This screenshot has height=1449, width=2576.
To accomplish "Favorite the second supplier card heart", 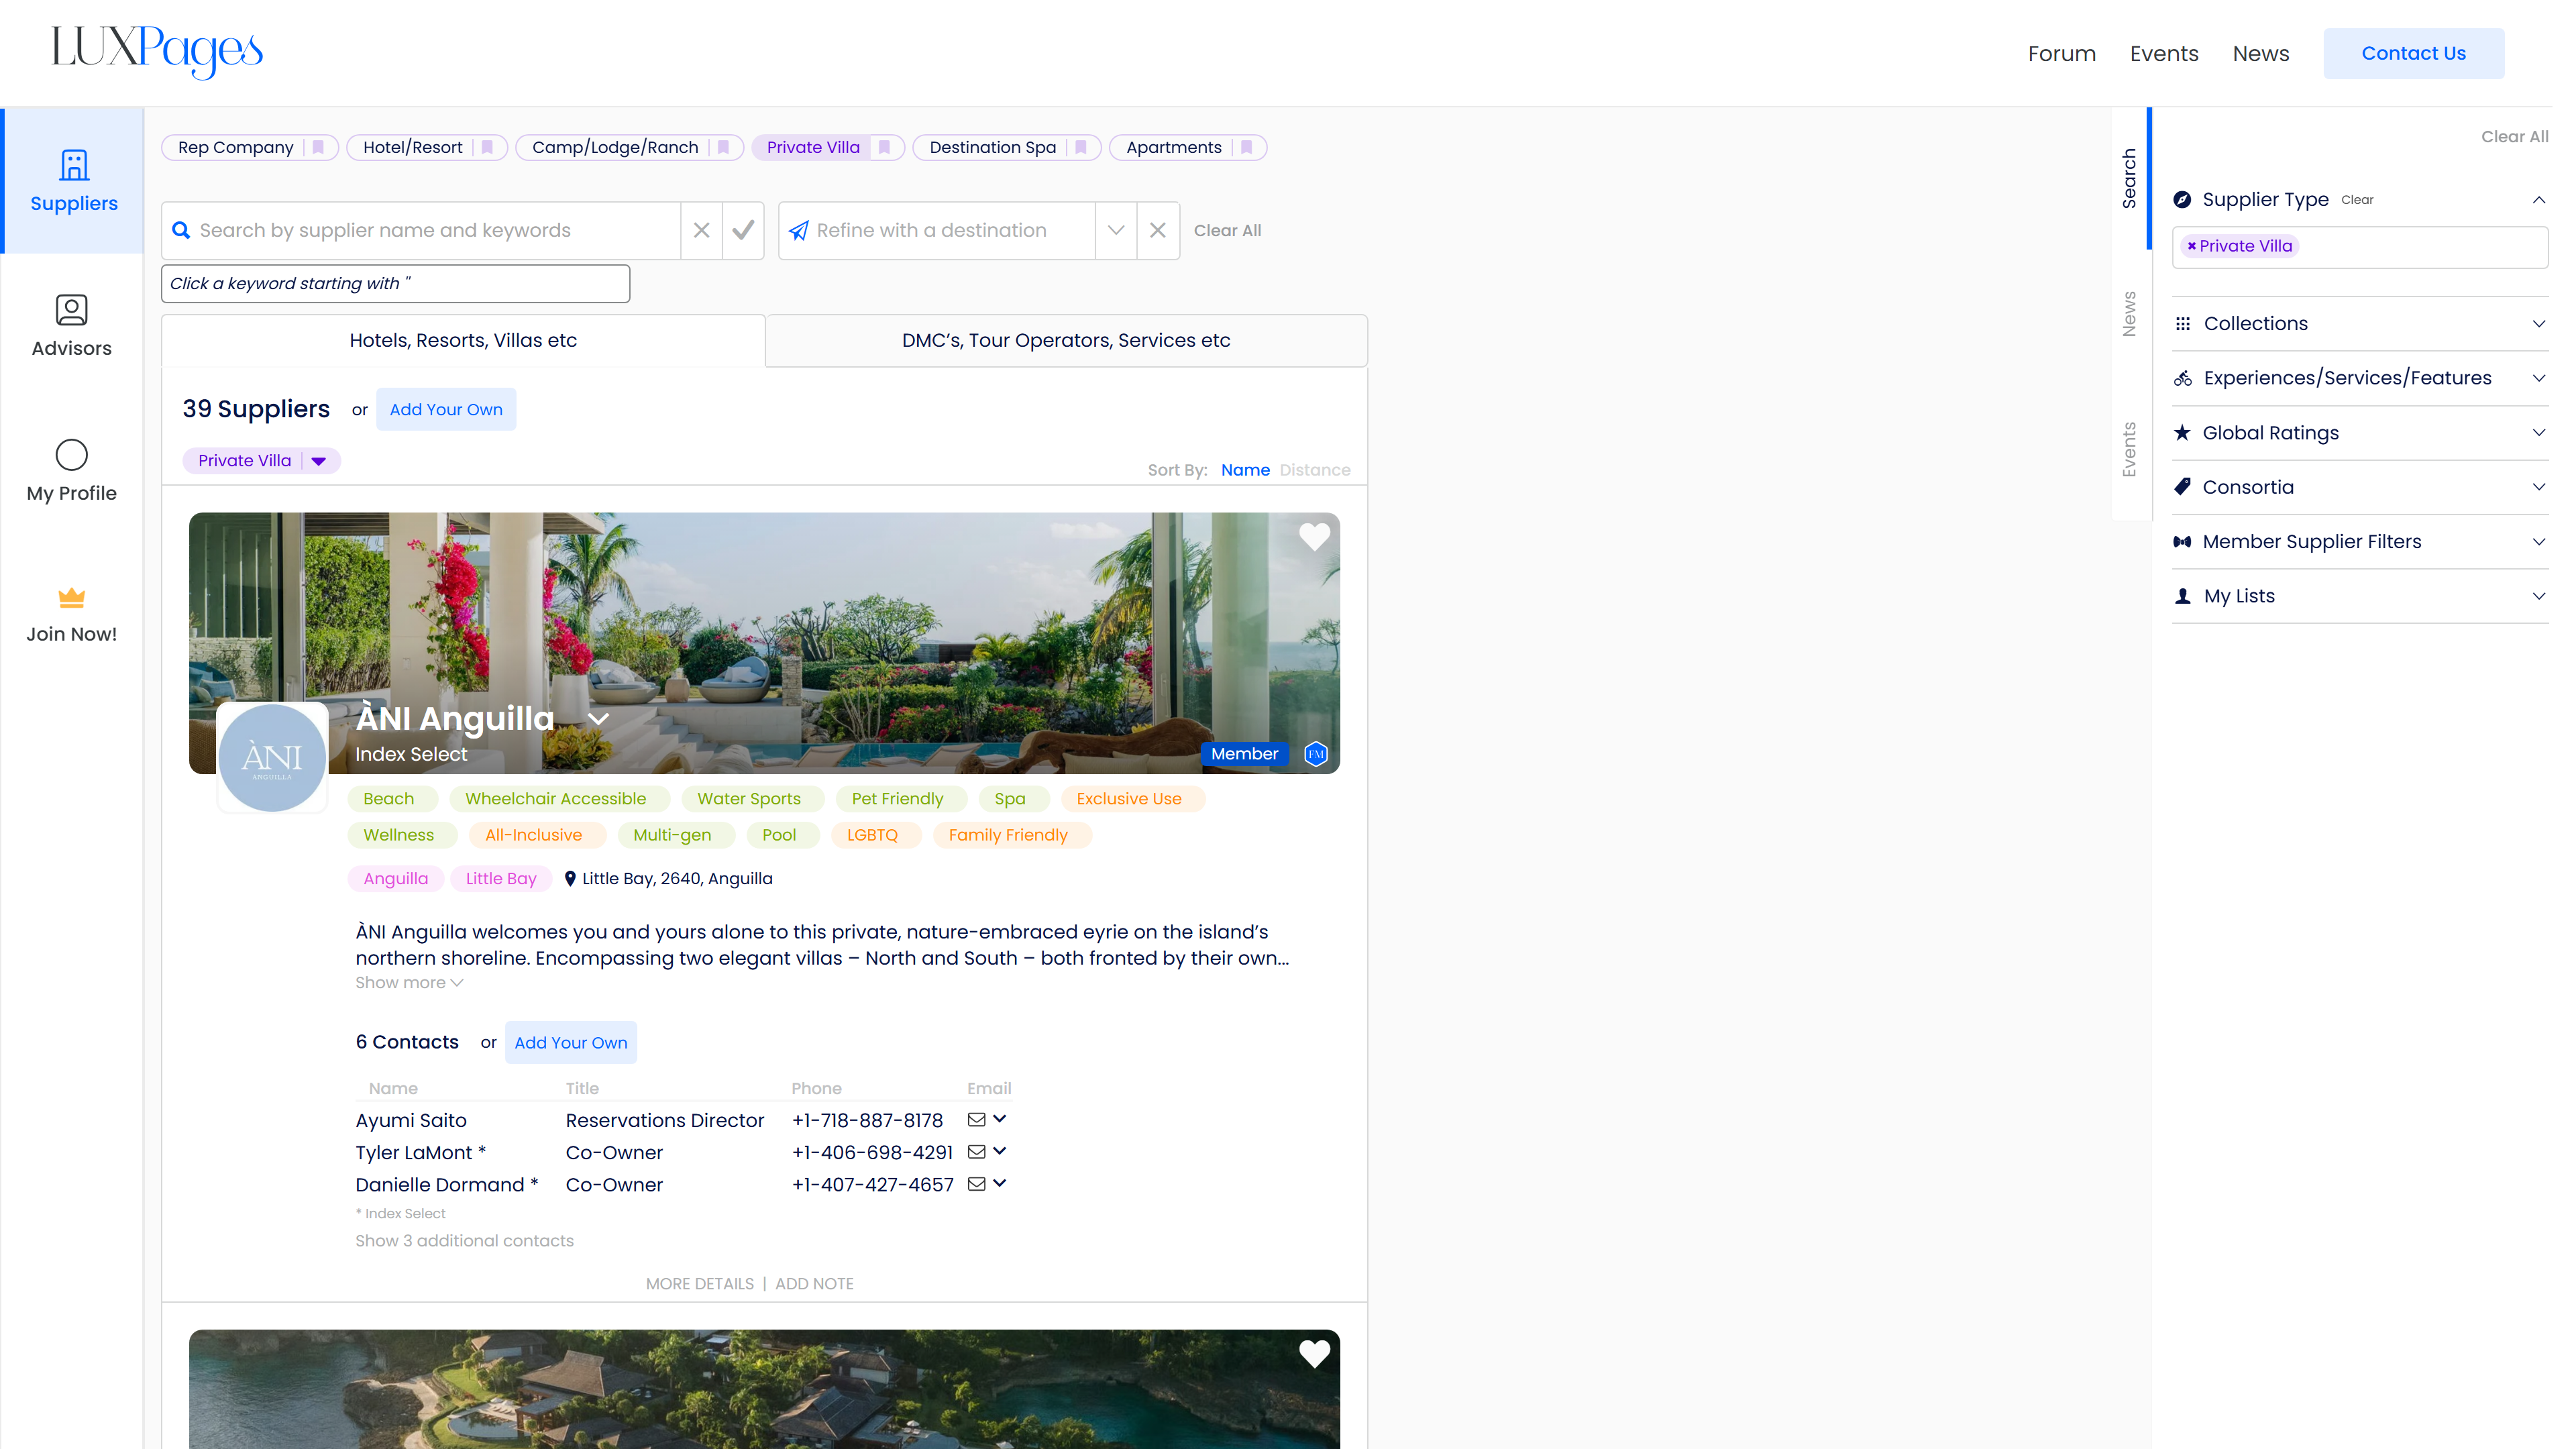I will (1314, 1353).
